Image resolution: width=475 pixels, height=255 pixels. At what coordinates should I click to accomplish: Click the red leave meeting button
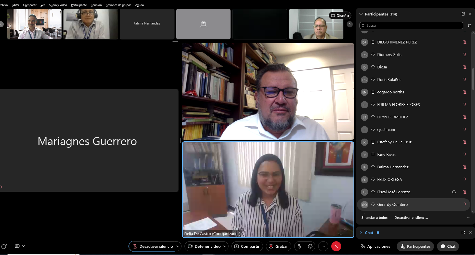pyautogui.click(x=336, y=246)
